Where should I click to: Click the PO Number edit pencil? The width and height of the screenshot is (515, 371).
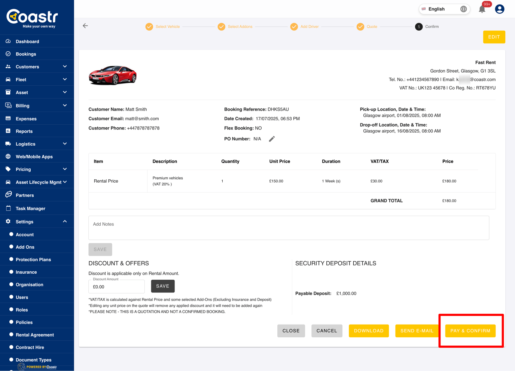click(272, 139)
